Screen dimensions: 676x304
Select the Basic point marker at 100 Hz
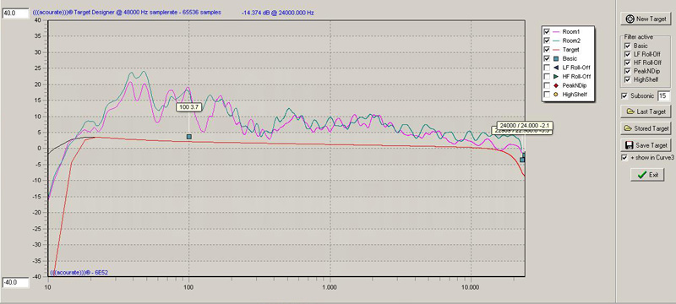(x=188, y=137)
